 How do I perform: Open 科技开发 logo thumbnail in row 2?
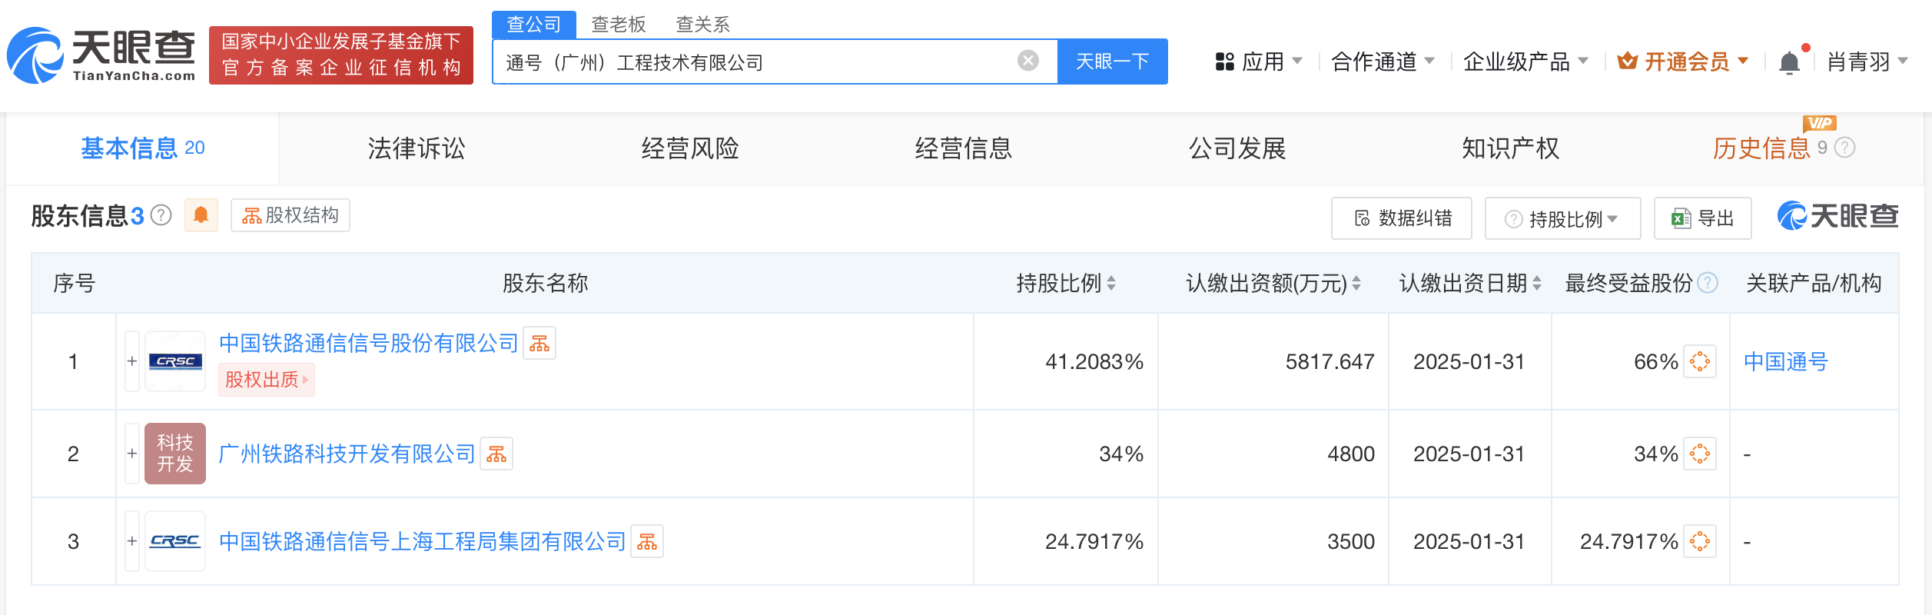[175, 454]
